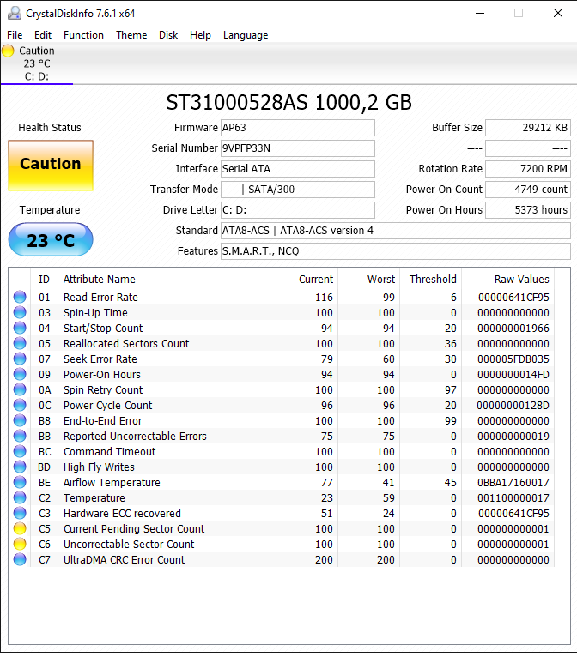Screen dimensions: 577x657
Task: Select the Reallocated Sectors Count attribute name
Action: tap(126, 344)
